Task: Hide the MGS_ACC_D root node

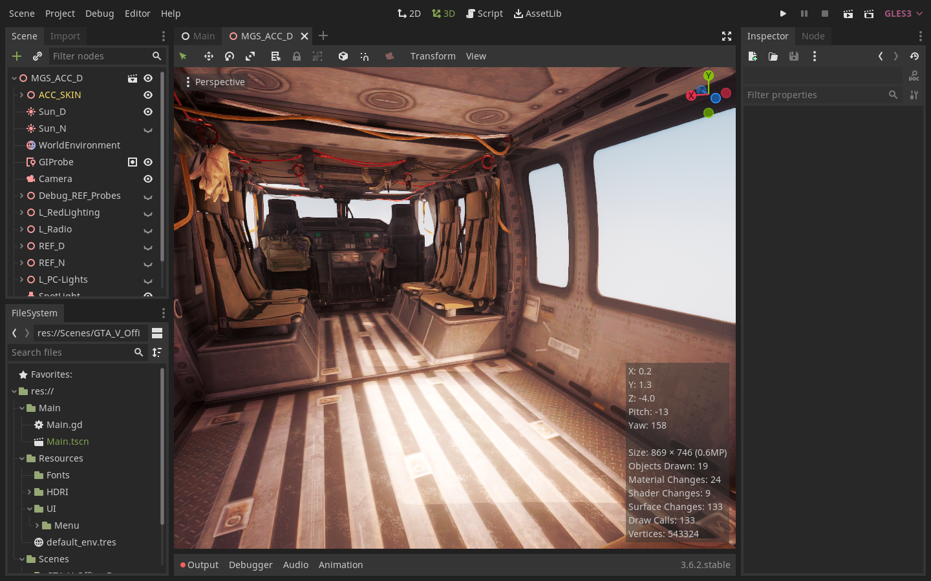Action: (148, 78)
